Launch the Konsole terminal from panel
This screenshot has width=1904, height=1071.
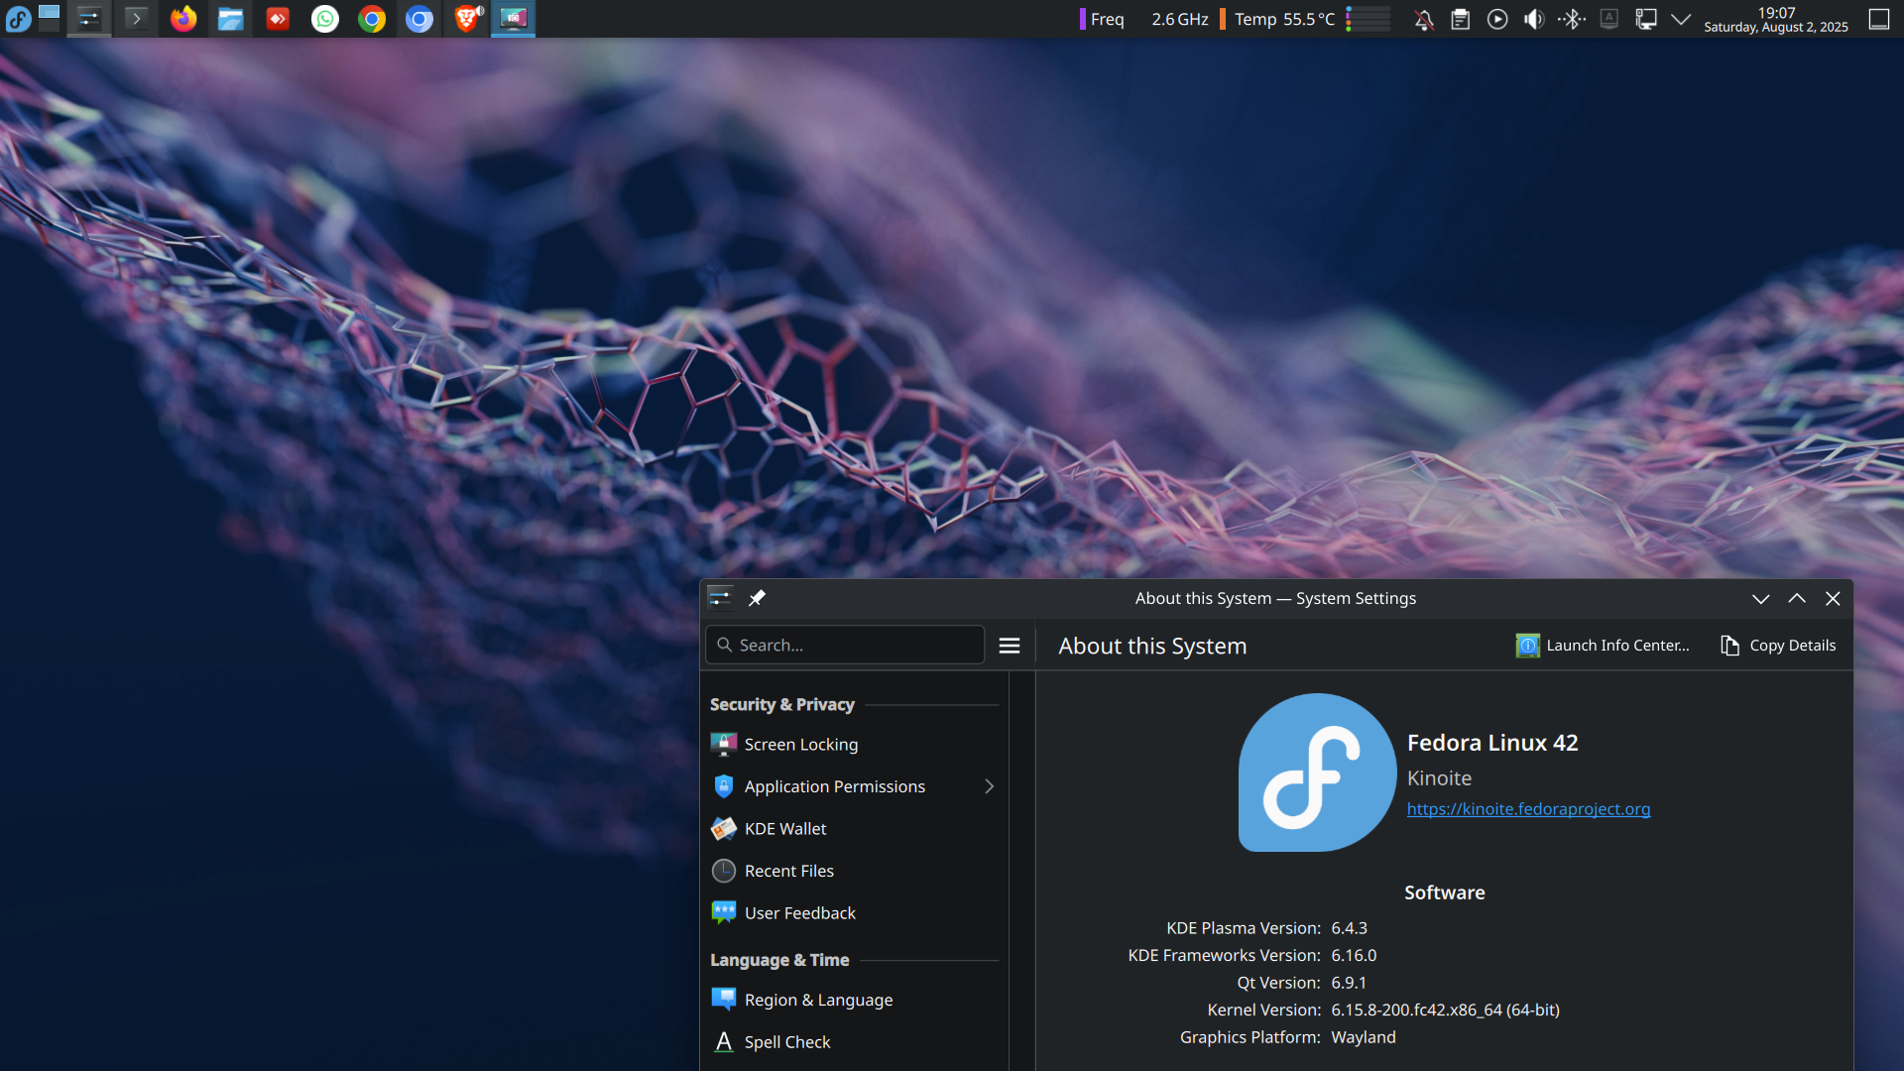(x=137, y=18)
